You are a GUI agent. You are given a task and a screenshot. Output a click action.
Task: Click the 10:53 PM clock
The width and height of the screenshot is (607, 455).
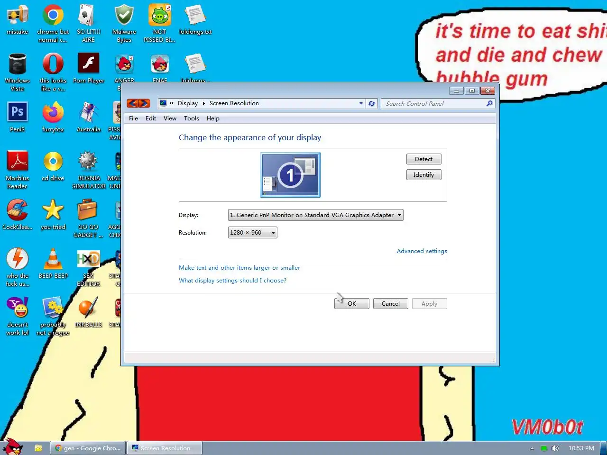[581, 448]
